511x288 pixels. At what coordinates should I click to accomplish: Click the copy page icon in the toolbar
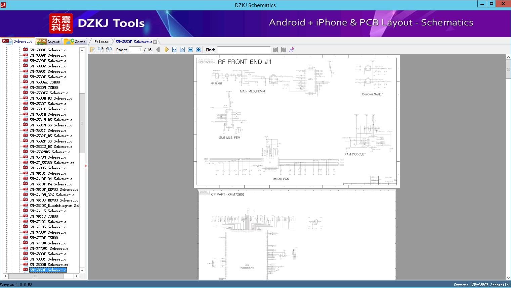pos(93,50)
